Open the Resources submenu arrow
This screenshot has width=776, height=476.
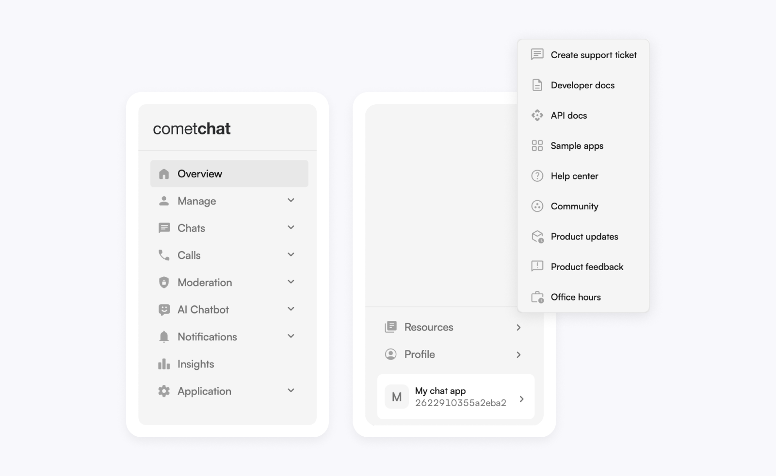(x=518, y=328)
